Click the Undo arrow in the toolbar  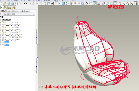[25, 3]
